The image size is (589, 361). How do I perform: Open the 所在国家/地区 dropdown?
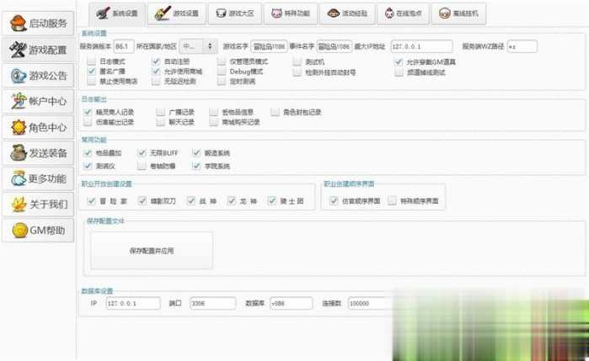(198, 46)
